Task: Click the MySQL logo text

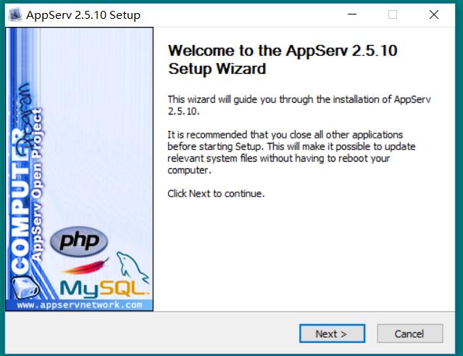Action: click(x=105, y=289)
